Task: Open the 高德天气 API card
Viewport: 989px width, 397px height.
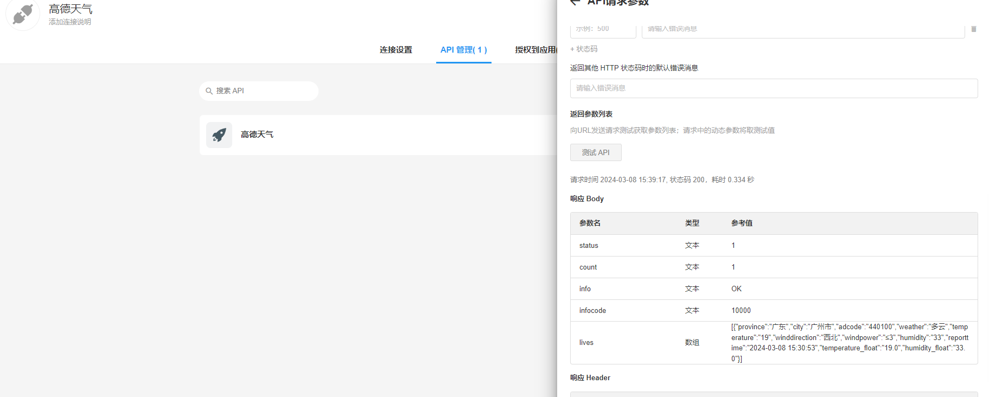Action: [x=380, y=135]
